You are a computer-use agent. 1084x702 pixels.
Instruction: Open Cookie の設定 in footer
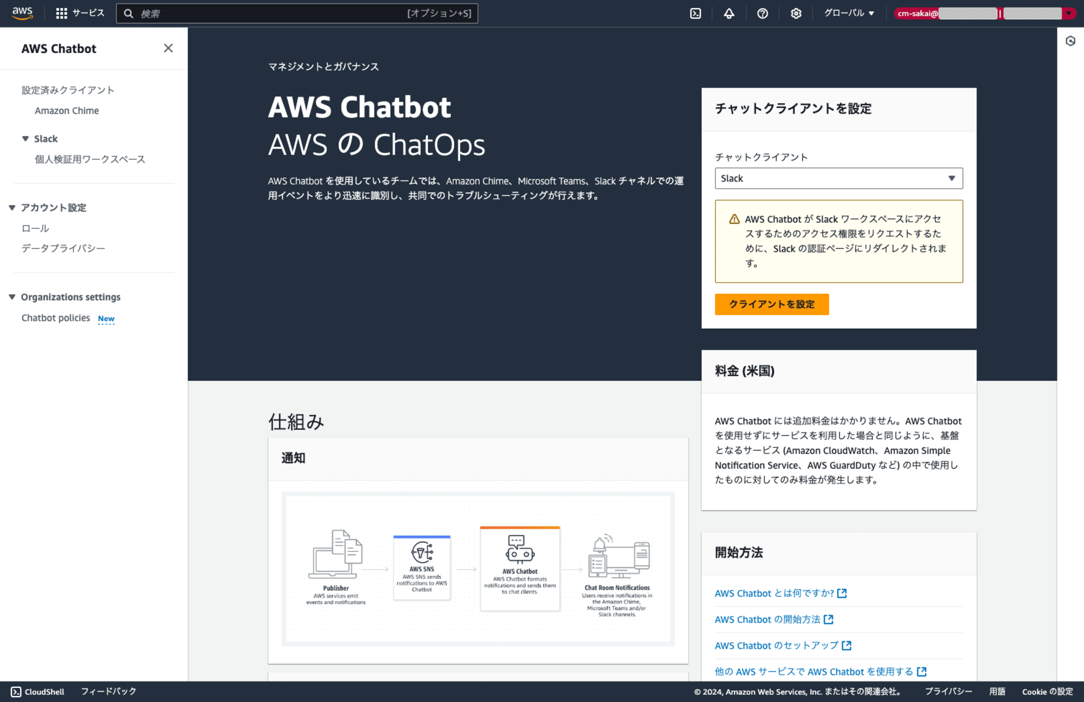click(x=1047, y=692)
